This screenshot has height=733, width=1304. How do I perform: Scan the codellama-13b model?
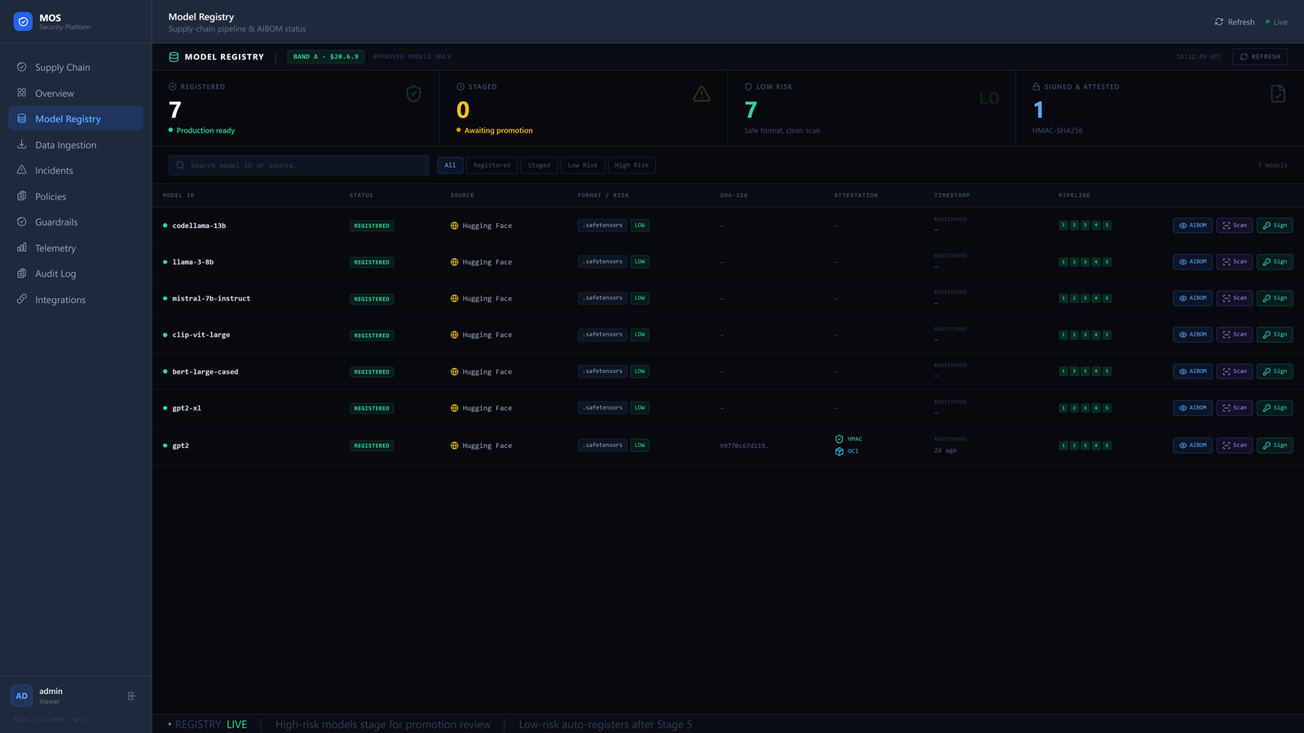tap(1235, 226)
